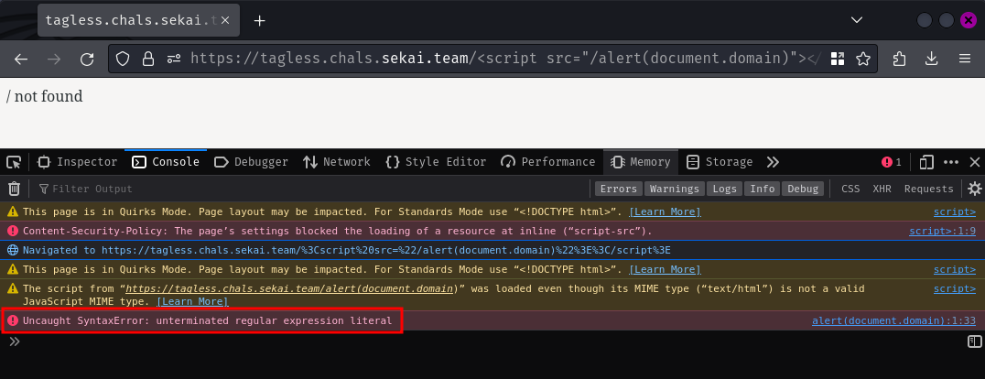985x379 pixels.
Task: Open Learn More link in first Quirks warning
Action: pos(665,211)
